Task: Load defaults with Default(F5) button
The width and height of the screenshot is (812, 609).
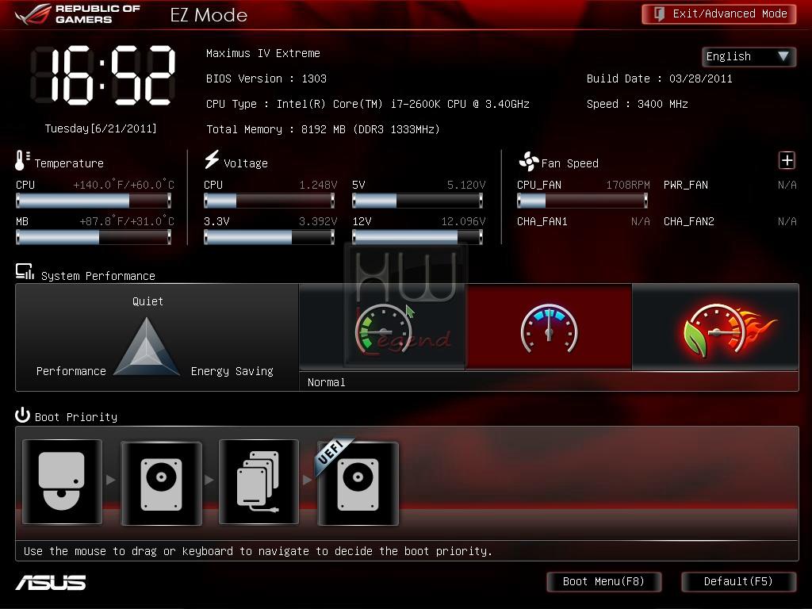Action: tap(738, 581)
